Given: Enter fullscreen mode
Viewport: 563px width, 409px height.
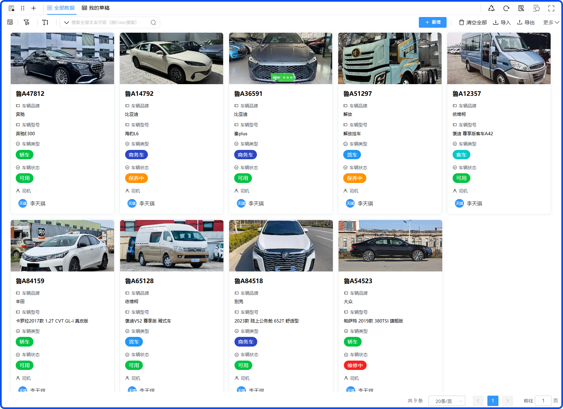Looking at the screenshot, I should pyautogui.click(x=551, y=8).
